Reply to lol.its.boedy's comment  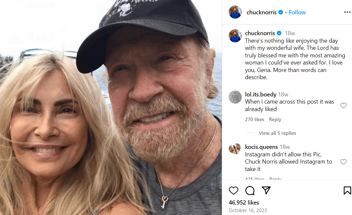point(275,120)
